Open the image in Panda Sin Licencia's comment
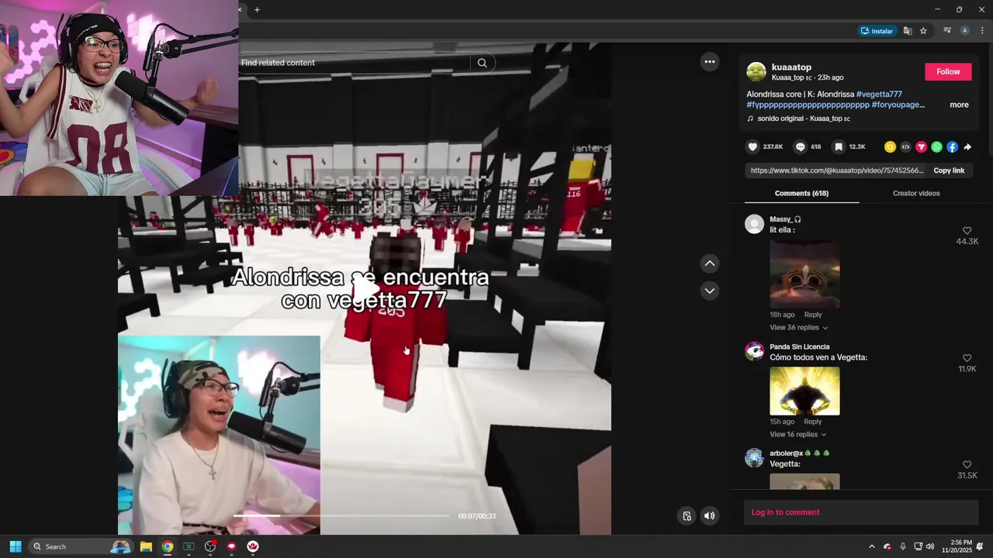 804,391
